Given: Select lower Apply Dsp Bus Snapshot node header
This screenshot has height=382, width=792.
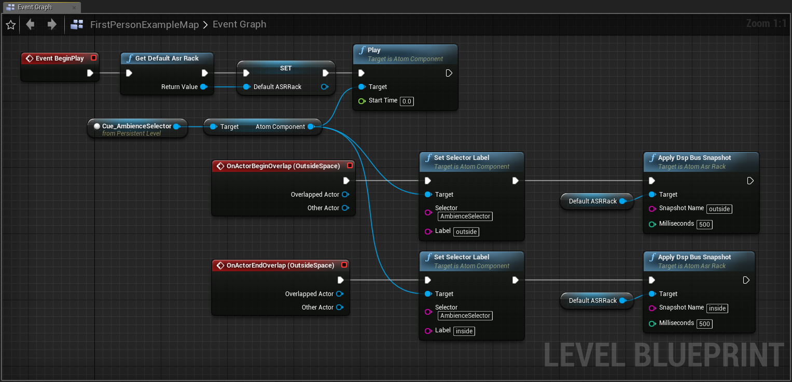Looking at the screenshot, I should pos(699,261).
